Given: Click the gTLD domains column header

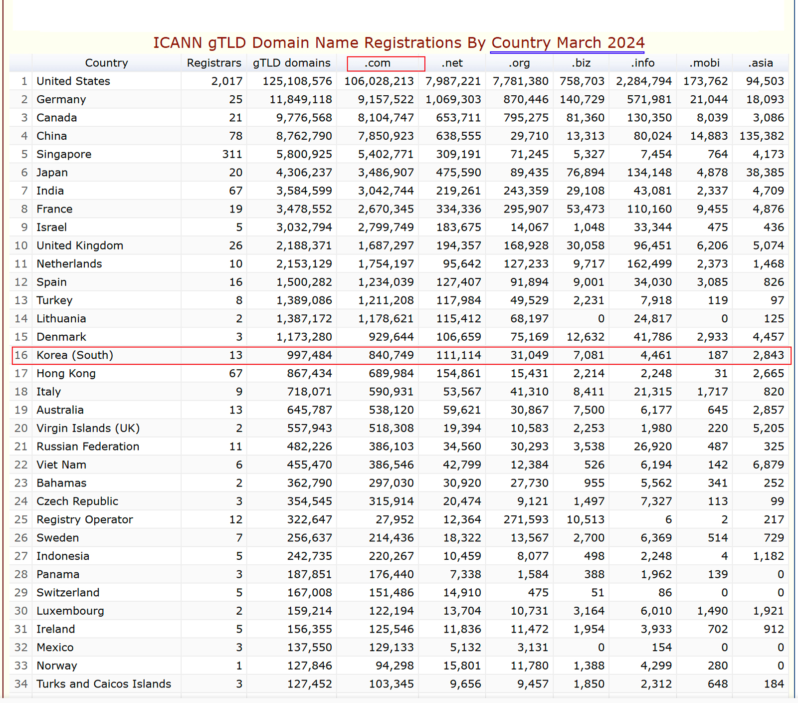Looking at the screenshot, I should pos(292,63).
